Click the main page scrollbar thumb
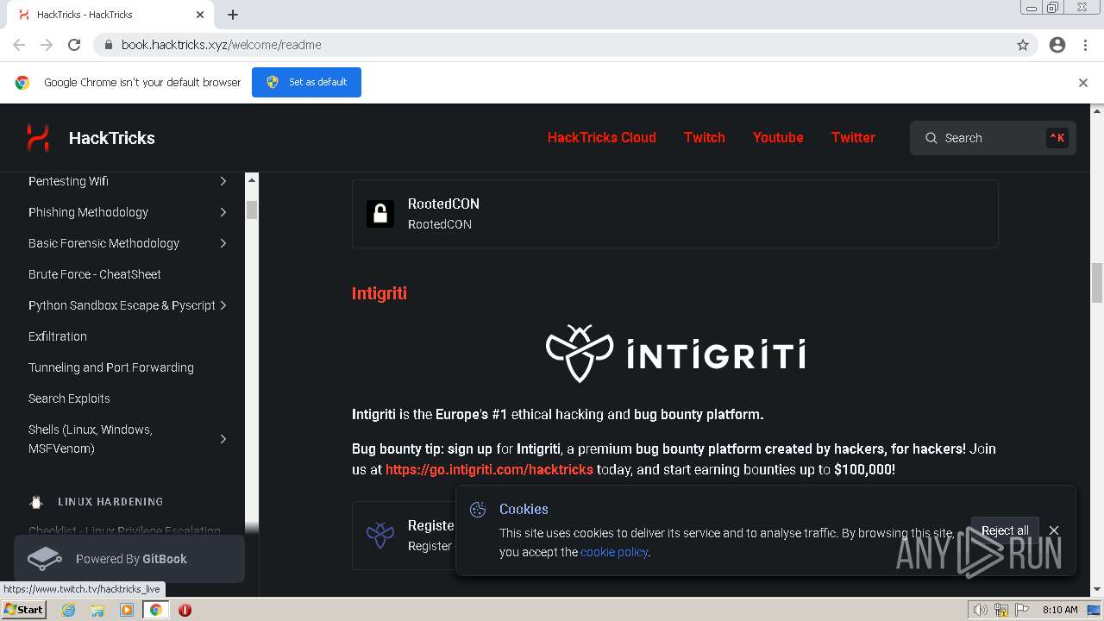This screenshot has height=621, width=1104. point(1097,283)
